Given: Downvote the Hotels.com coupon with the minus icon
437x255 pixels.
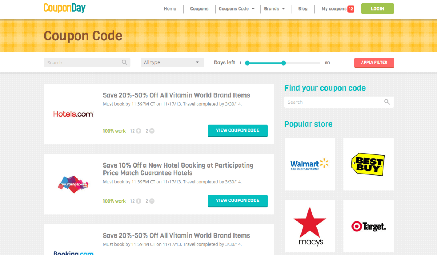Looking at the screenshot, I should tap(152, 131).
